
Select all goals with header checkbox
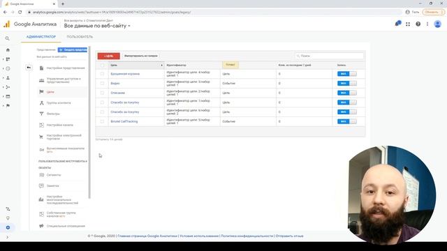coord(103,65)
